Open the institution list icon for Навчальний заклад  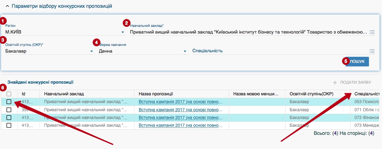pyautogui.click(x=372, y=32)
